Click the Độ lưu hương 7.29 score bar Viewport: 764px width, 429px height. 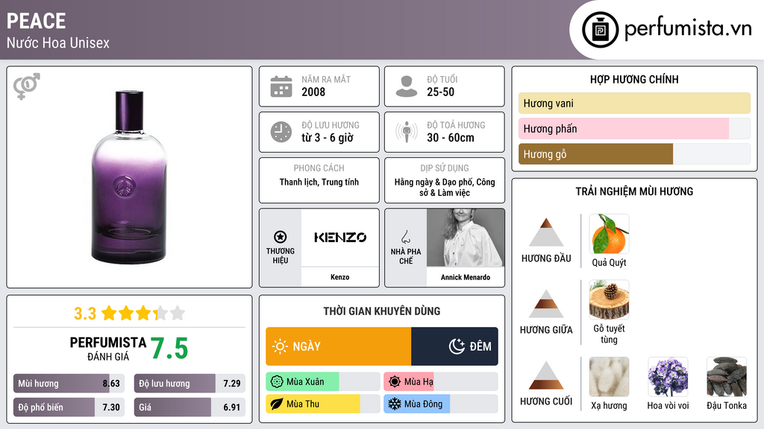190,384
